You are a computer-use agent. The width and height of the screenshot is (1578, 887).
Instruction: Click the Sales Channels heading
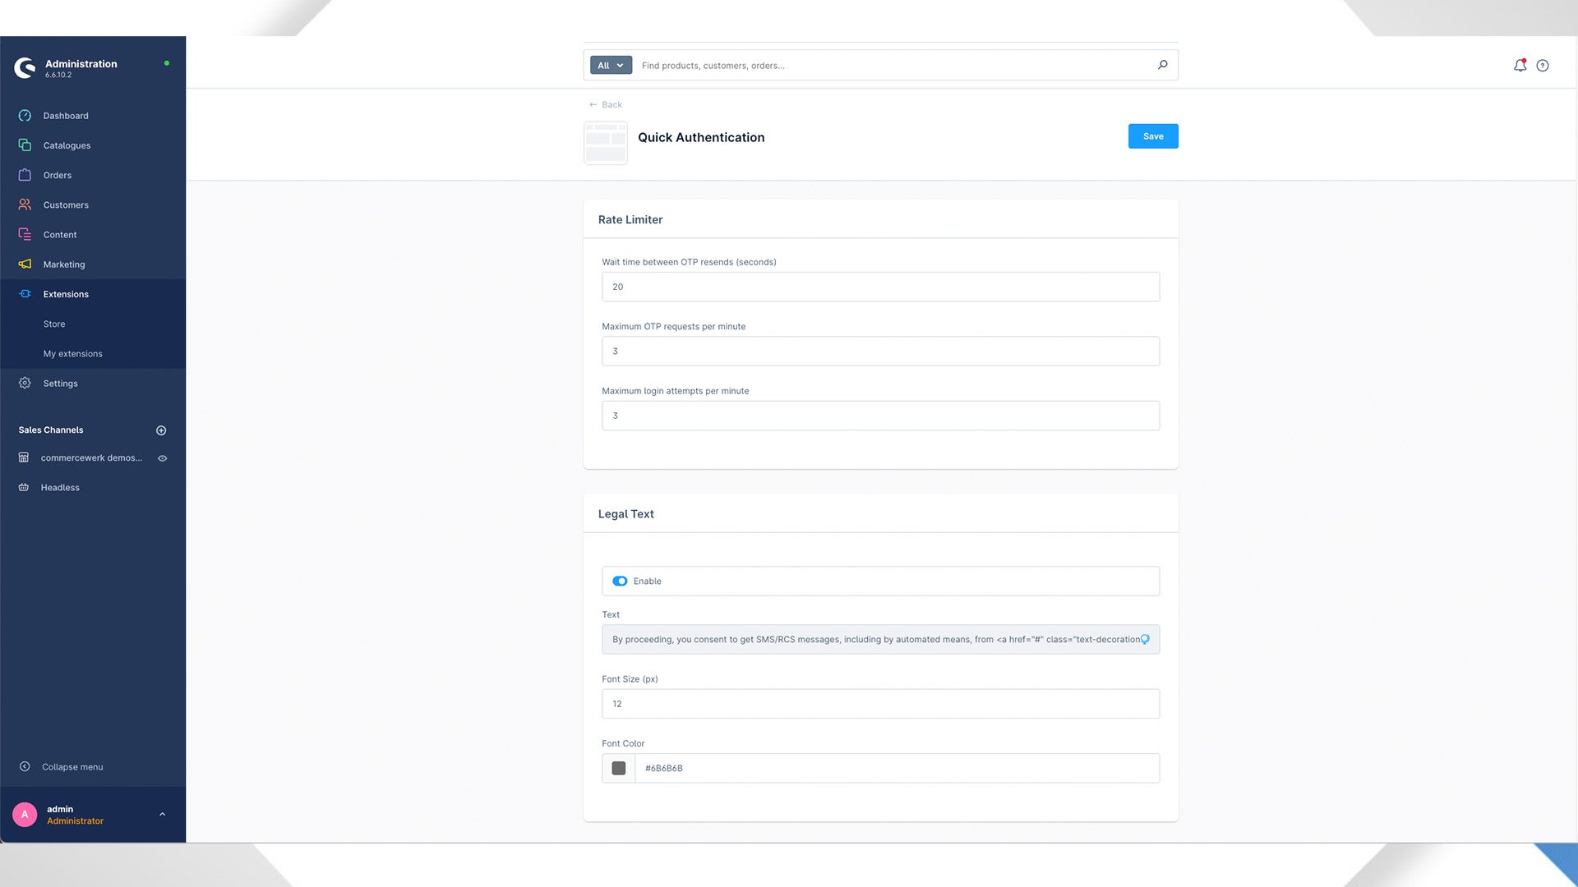51,430
